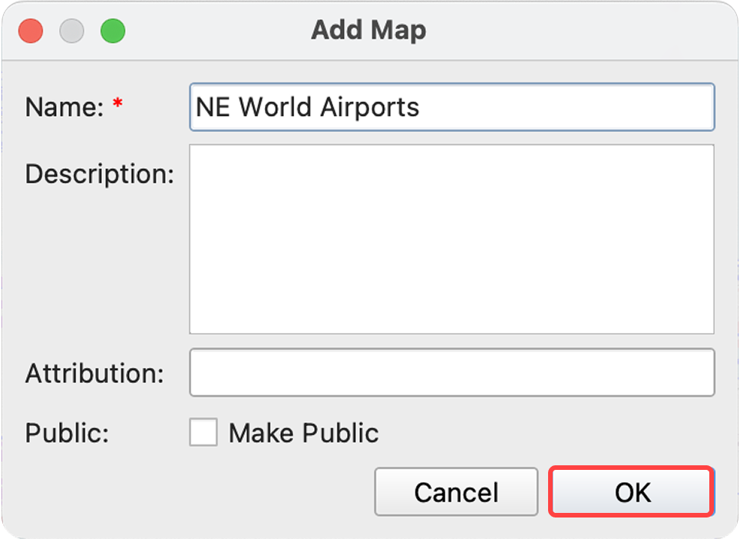This screenshot has width=740, height=539.
Task: Click the empty right end of Name field
Action: (x=614, y=107)
